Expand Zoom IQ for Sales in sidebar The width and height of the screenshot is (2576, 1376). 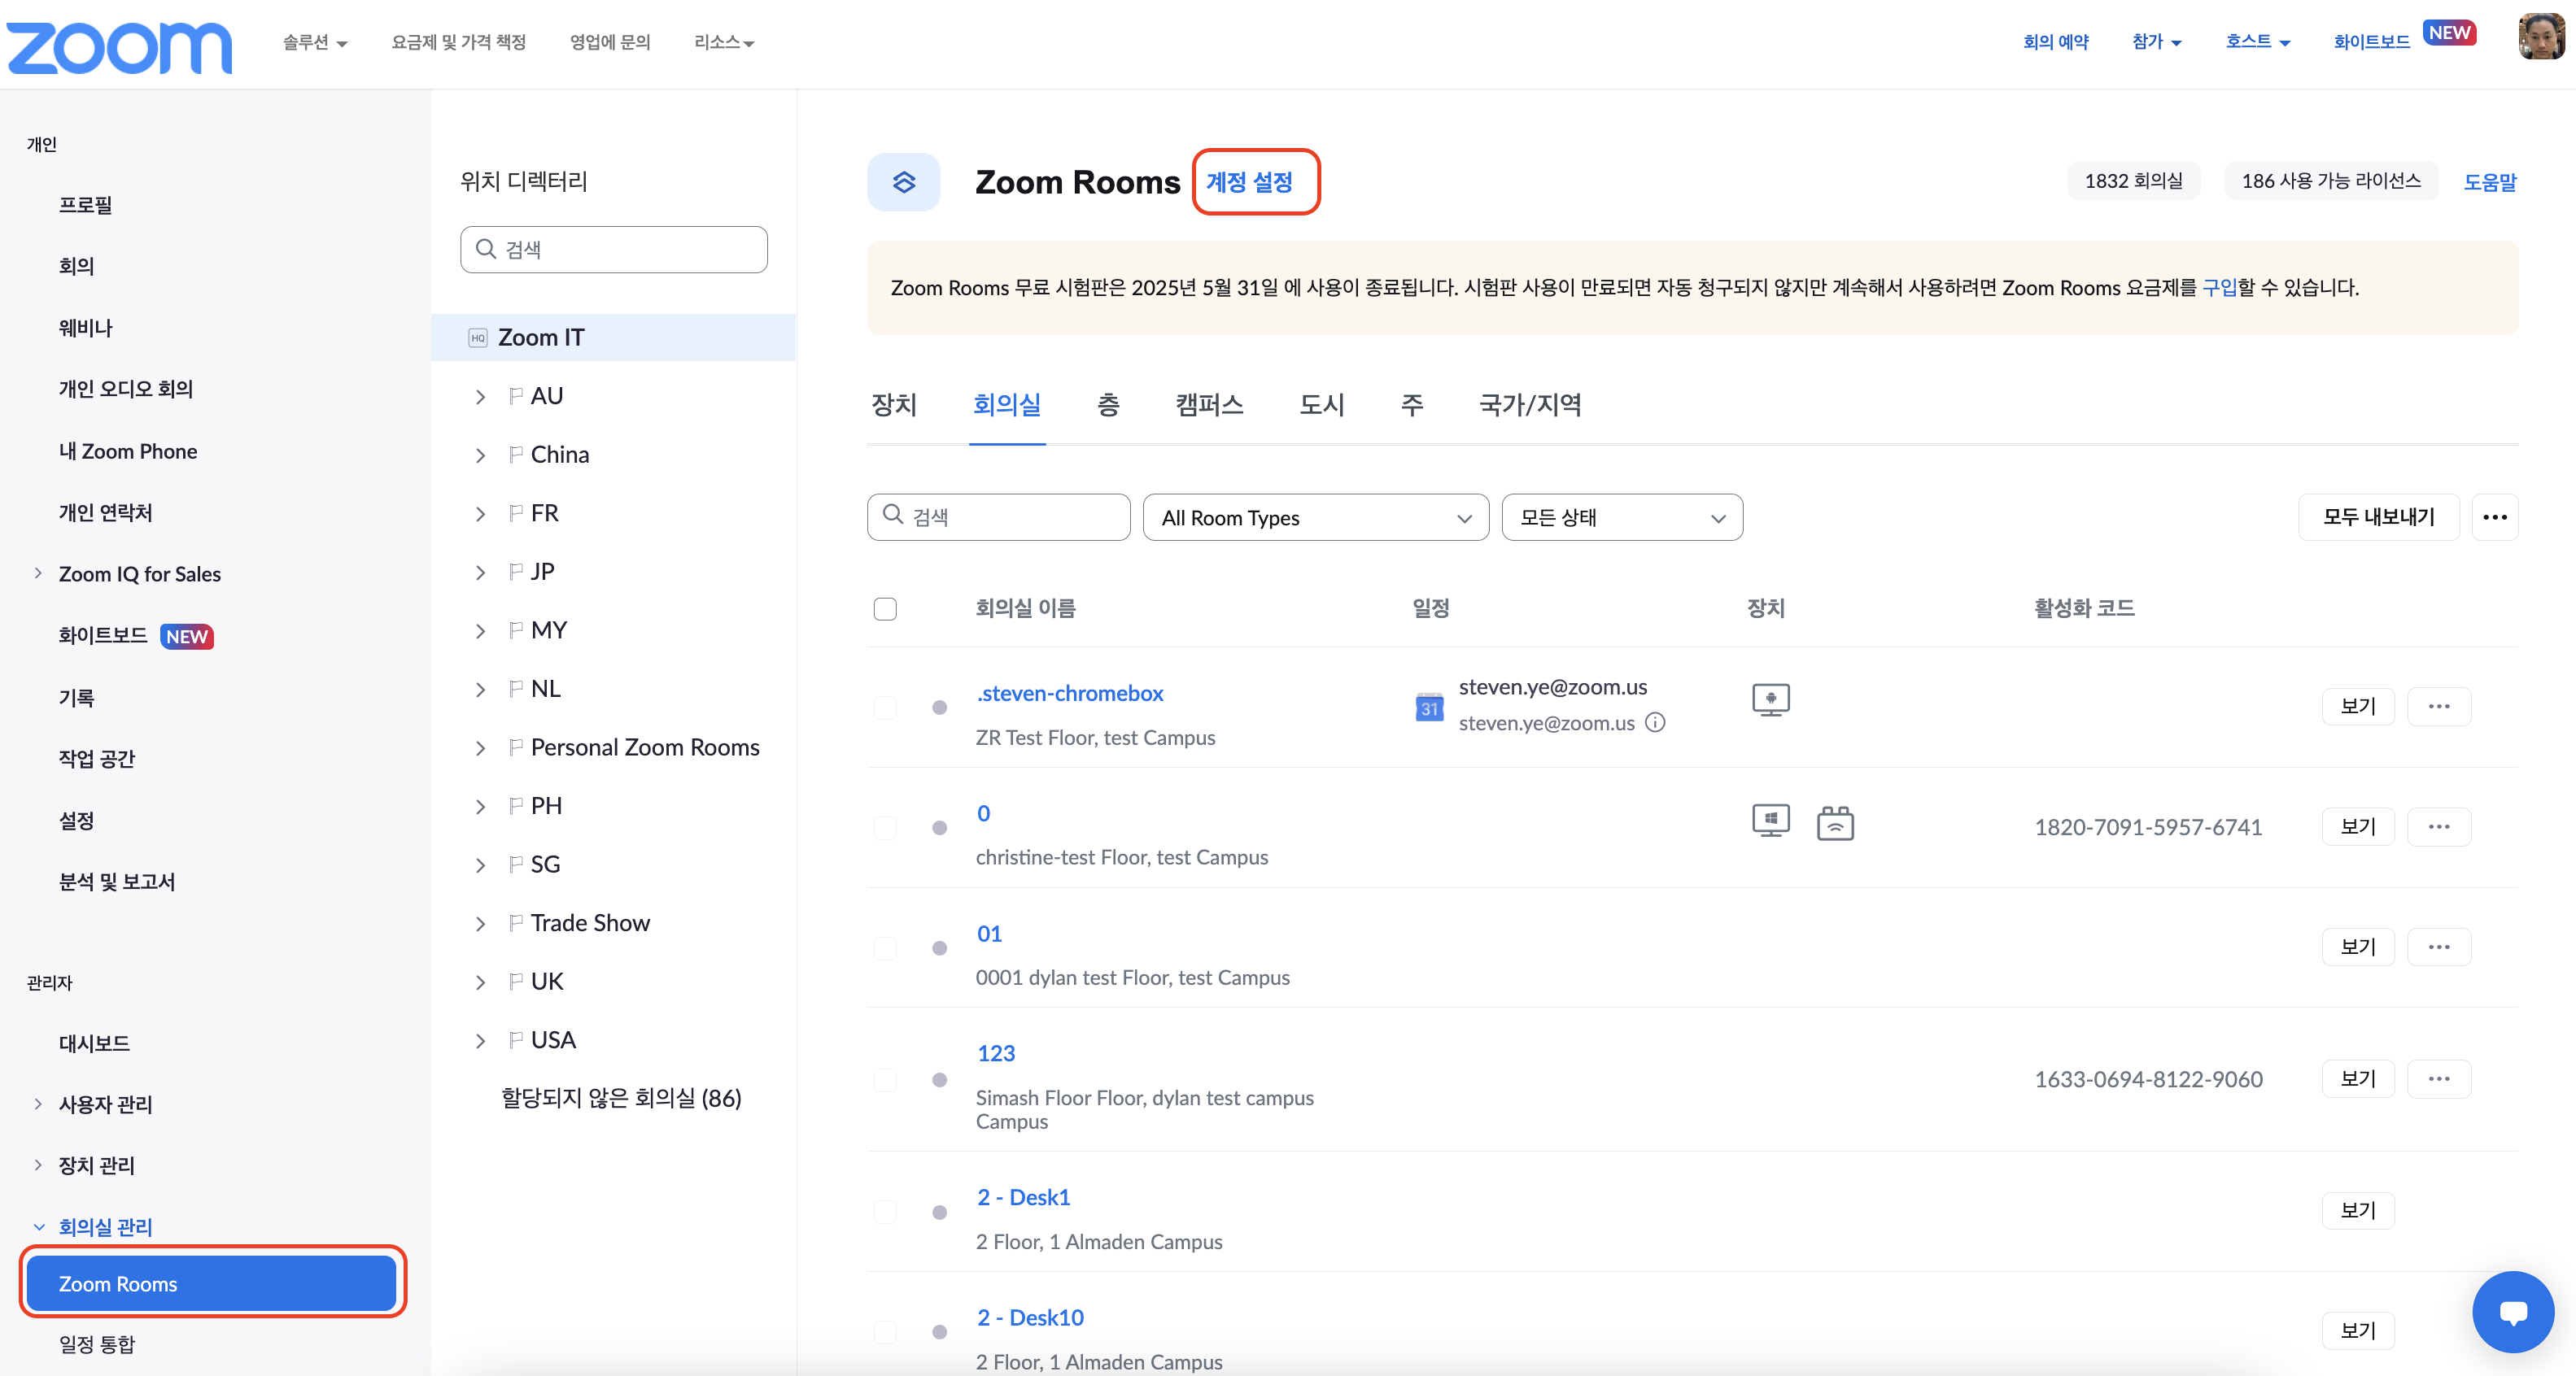(38, 573)
